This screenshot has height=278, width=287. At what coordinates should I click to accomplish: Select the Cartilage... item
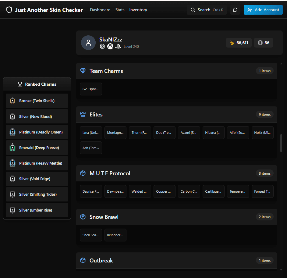point(213,191)
